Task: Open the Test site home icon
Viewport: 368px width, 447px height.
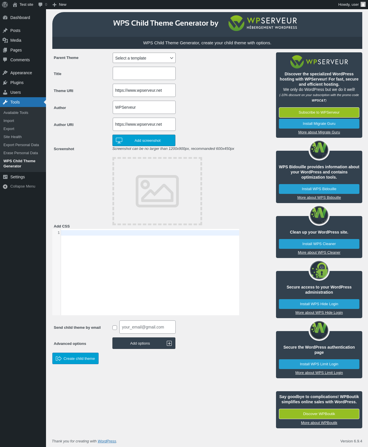Action: pos(15,5)
